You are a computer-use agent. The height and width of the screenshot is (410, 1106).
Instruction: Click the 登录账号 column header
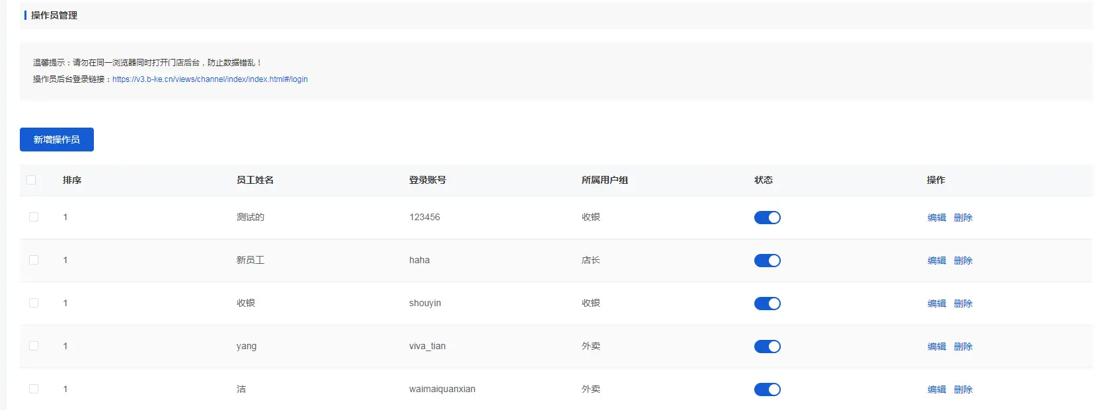click(x=428, y=180)
